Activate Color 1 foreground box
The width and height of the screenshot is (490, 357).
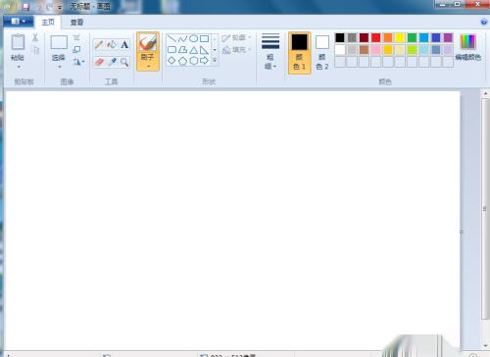tap(299, 53)
